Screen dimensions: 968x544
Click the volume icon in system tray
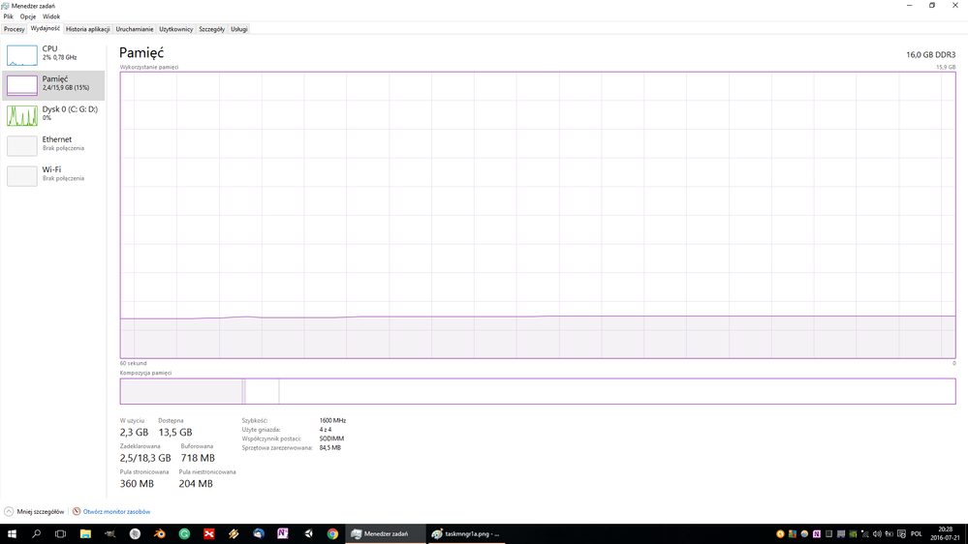[x=876, y=533]
